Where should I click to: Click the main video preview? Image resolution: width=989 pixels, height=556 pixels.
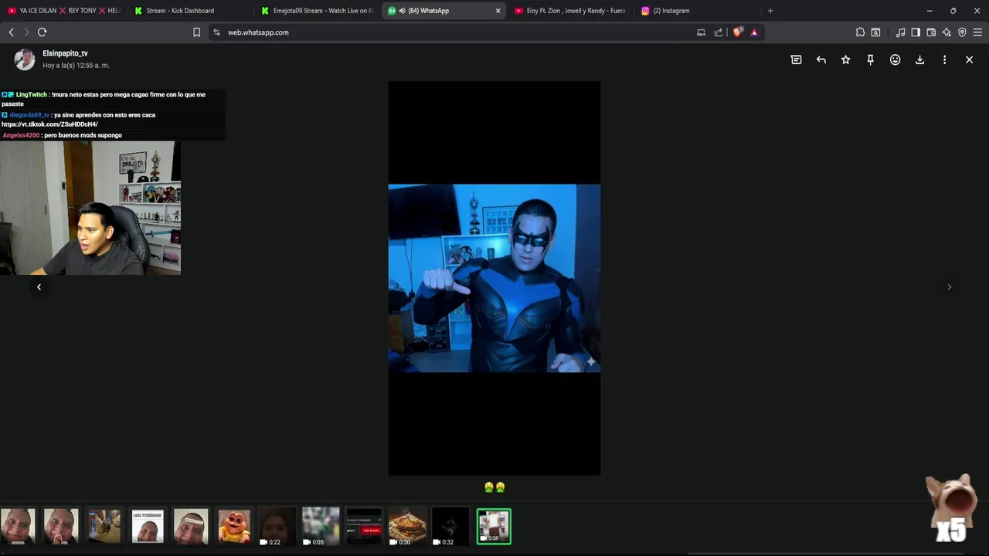494,278
